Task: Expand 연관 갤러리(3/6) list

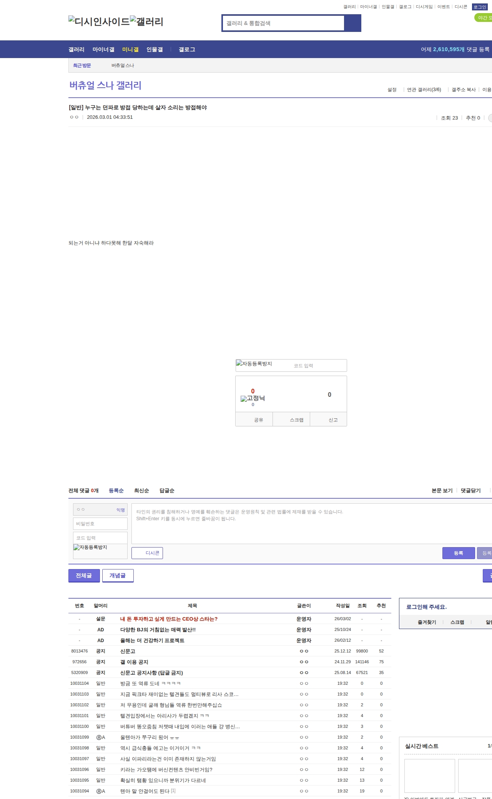Action: coord(424,90)
